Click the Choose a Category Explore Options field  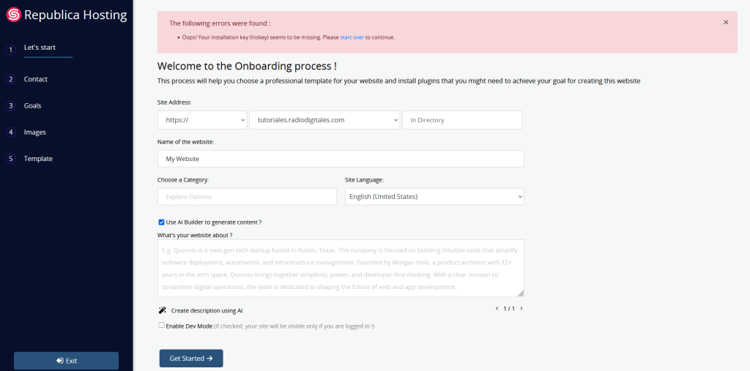pos(247,197)
